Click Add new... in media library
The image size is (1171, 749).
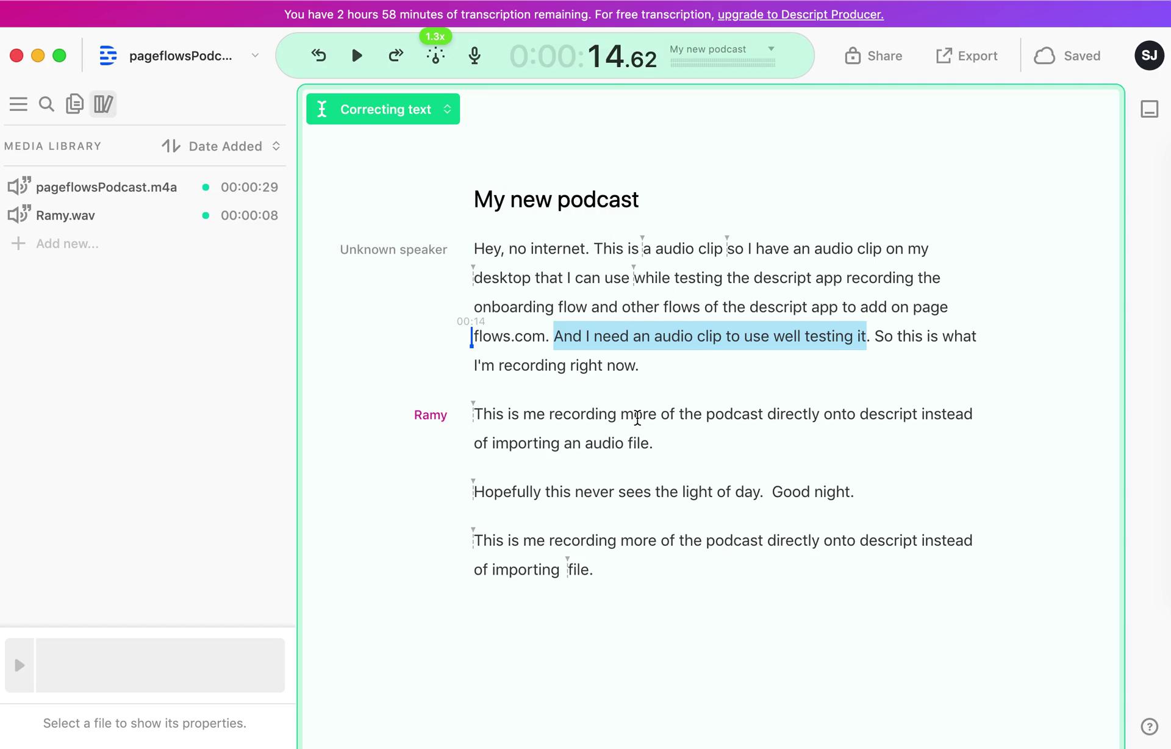(x=67, y=243)
